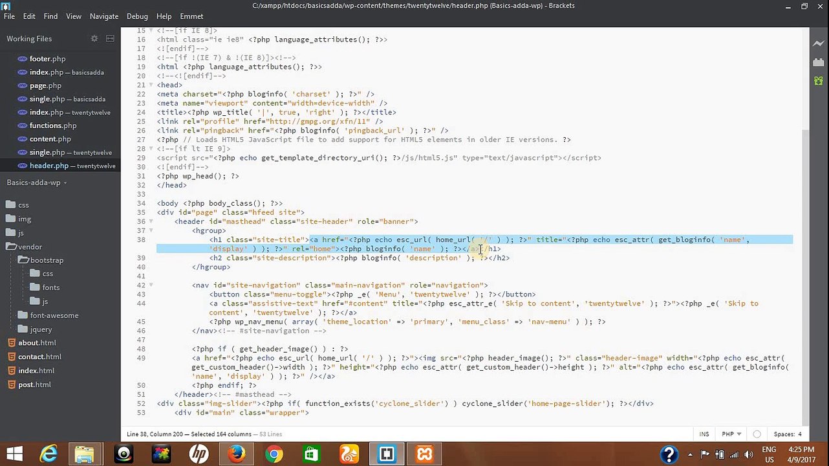The width and height of the screenshot is (829, 466).
Task: Click the linting status circle indicator
Action: (x=757, y=434)
